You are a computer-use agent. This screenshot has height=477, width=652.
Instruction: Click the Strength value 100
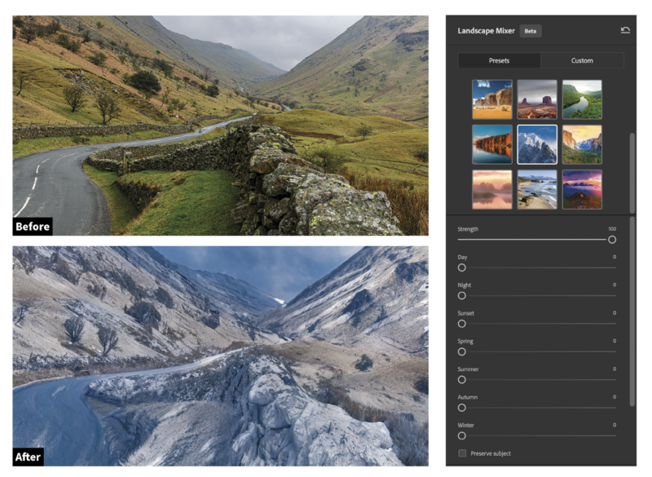coord(612,229)
